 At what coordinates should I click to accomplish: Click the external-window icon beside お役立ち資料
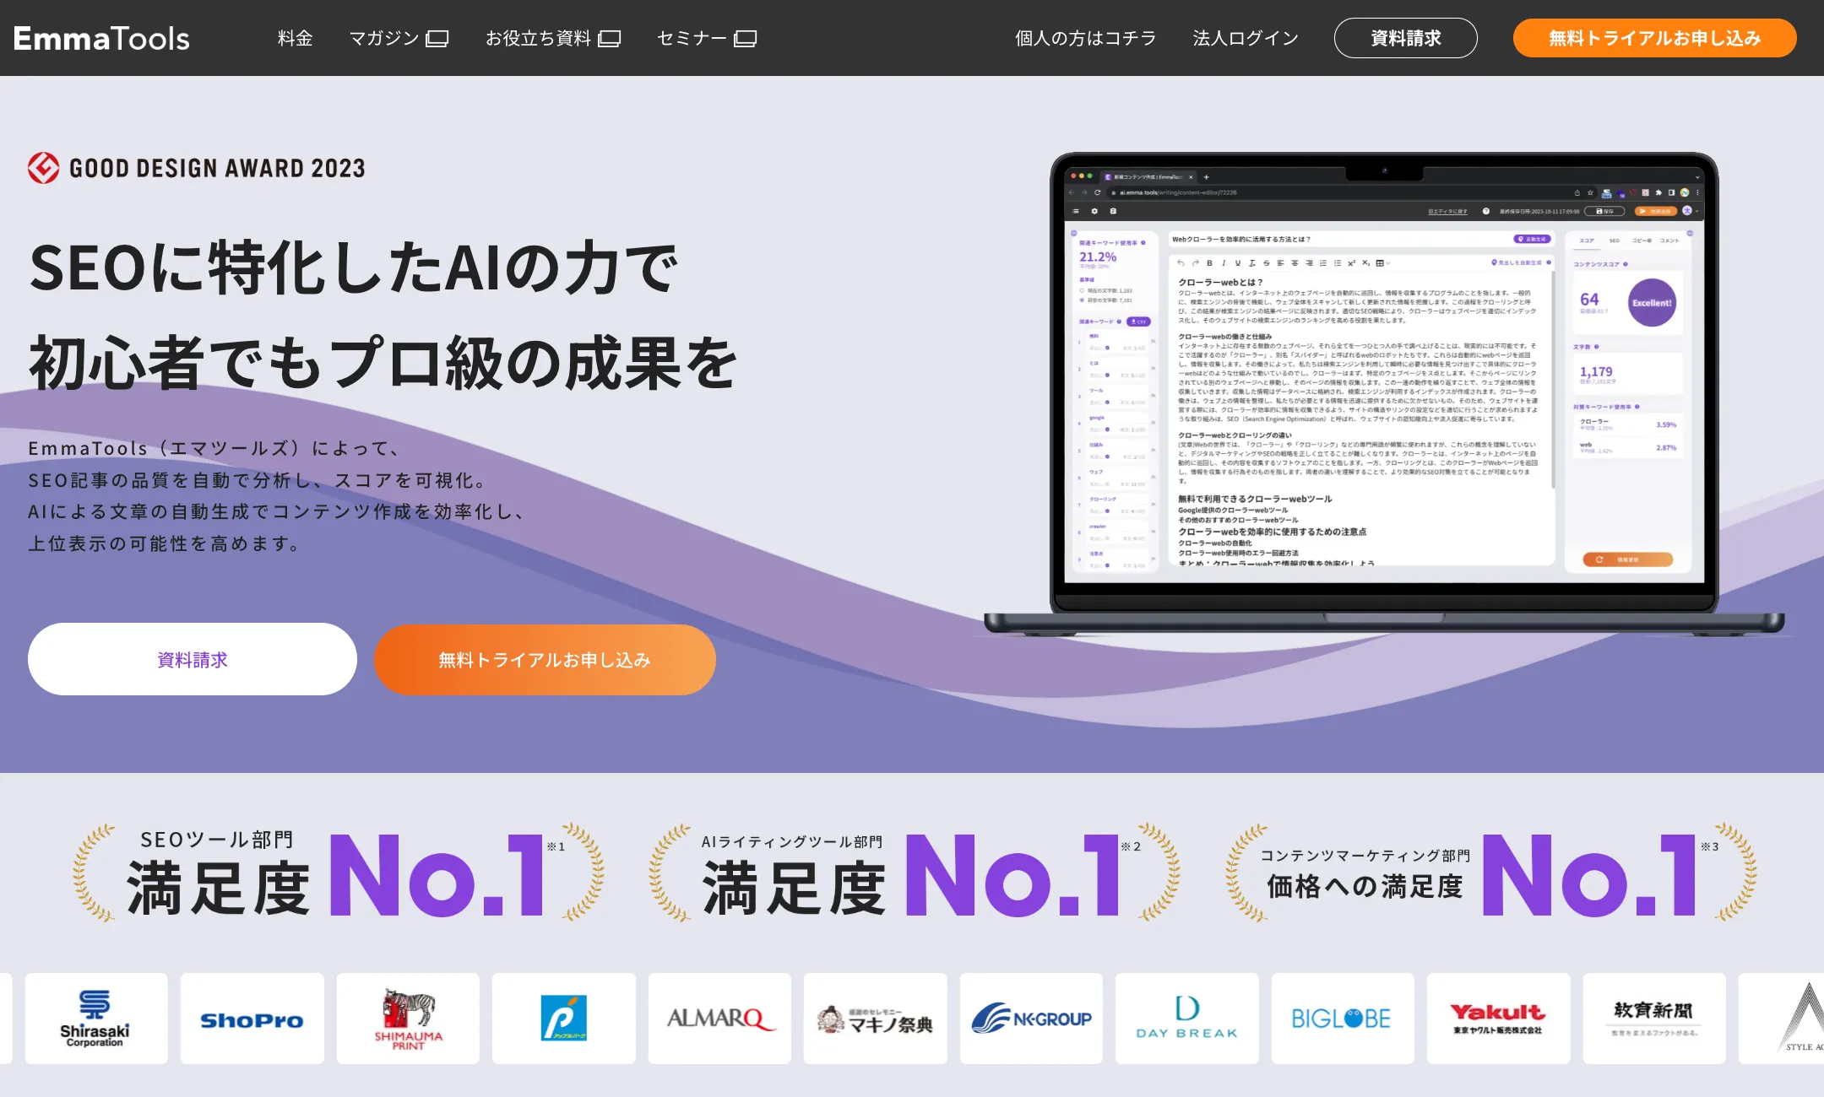click(610, 39)
